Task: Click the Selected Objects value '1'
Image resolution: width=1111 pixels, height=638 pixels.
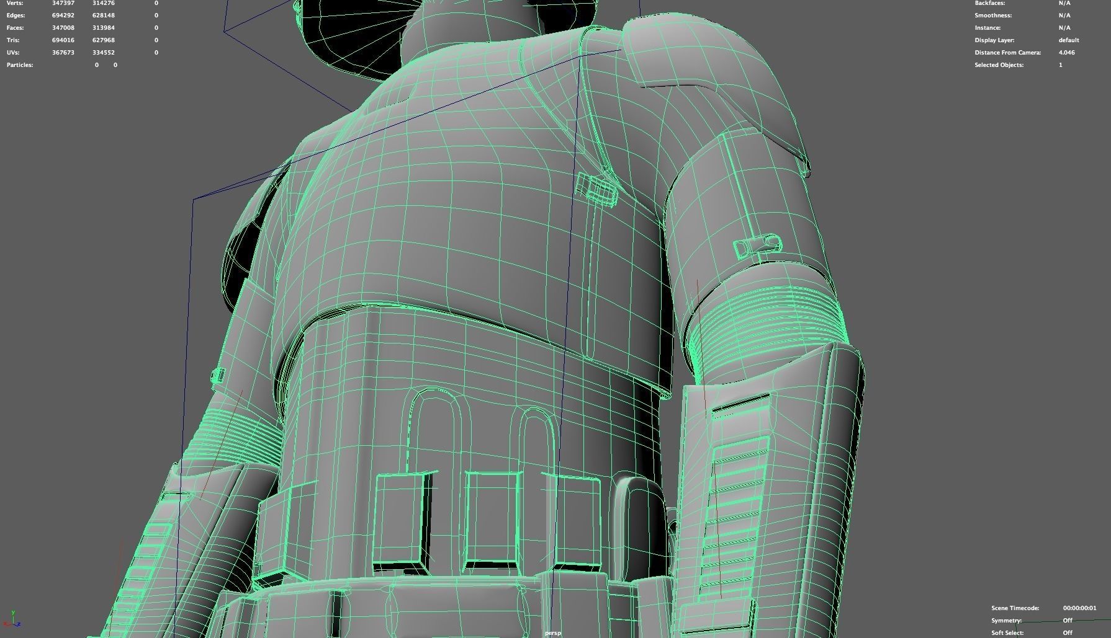Action: point(1061,65)
